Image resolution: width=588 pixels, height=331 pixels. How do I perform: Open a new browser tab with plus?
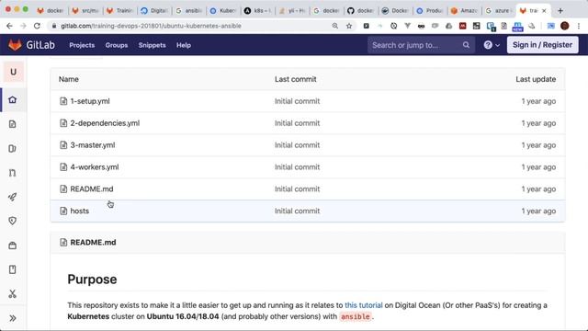[560, 10]
